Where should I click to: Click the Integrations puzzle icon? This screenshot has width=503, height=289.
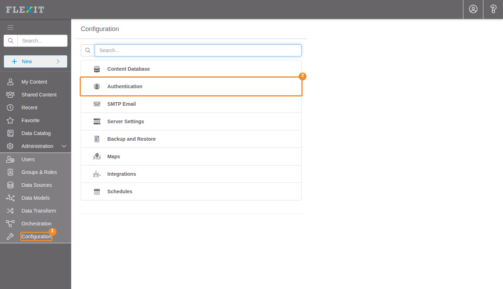pyautogui.click(x=97, y=174)
